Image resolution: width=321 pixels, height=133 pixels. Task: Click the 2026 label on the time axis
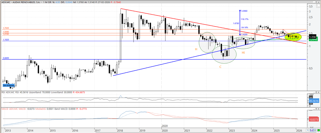[299, 130]
